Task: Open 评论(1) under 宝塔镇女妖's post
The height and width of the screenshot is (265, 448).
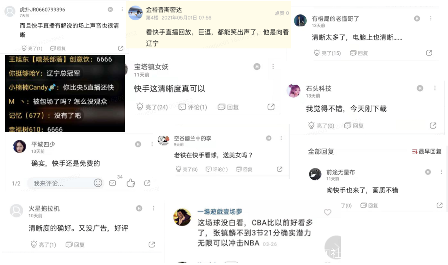Action: (x=193, y=107)
